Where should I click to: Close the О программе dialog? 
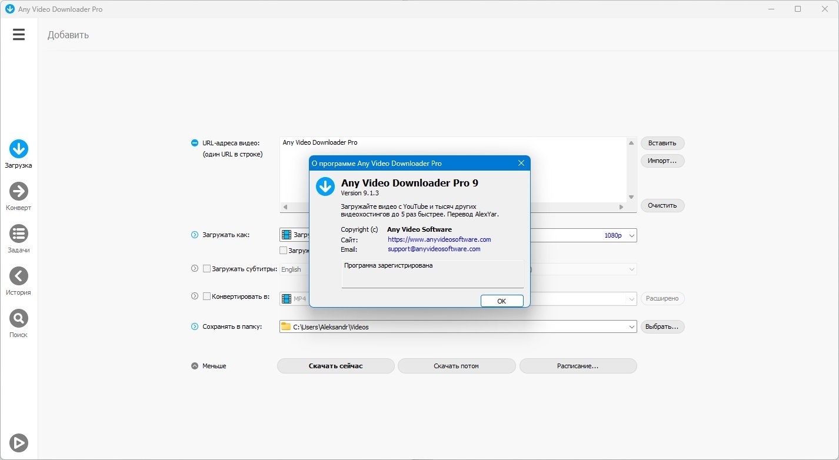coord(521,163)
